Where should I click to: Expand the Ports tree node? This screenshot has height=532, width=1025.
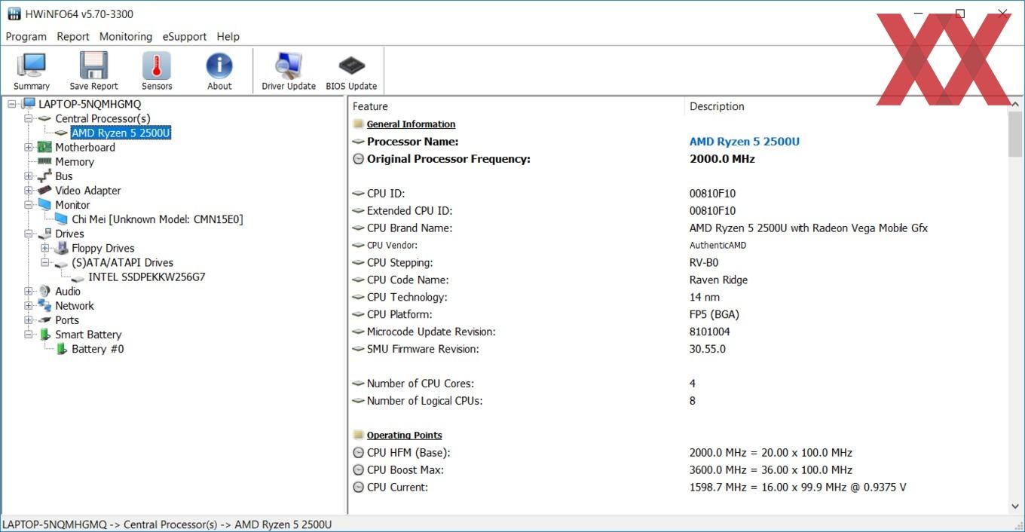click(x=29, y=320)
